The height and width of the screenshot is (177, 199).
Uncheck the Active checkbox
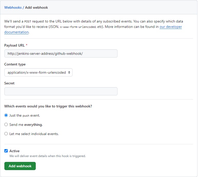click(x=6, y=151)
